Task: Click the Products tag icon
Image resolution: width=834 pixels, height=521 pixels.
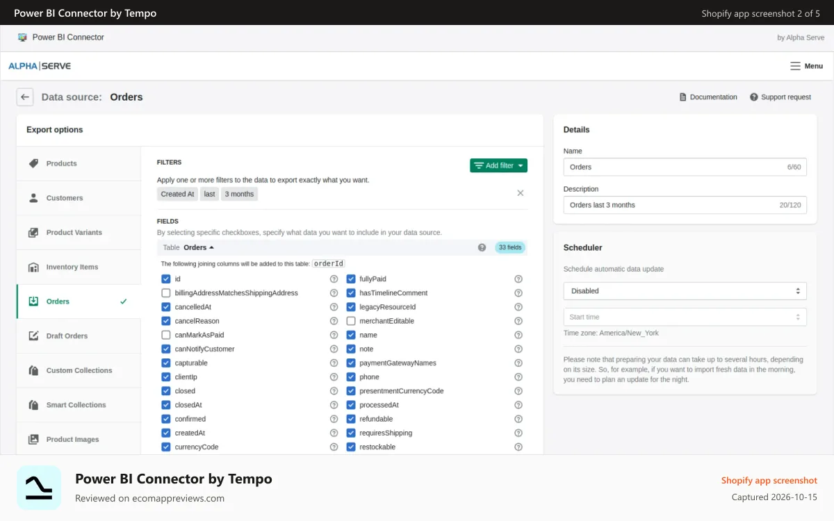Action: [x=33, y=163]
